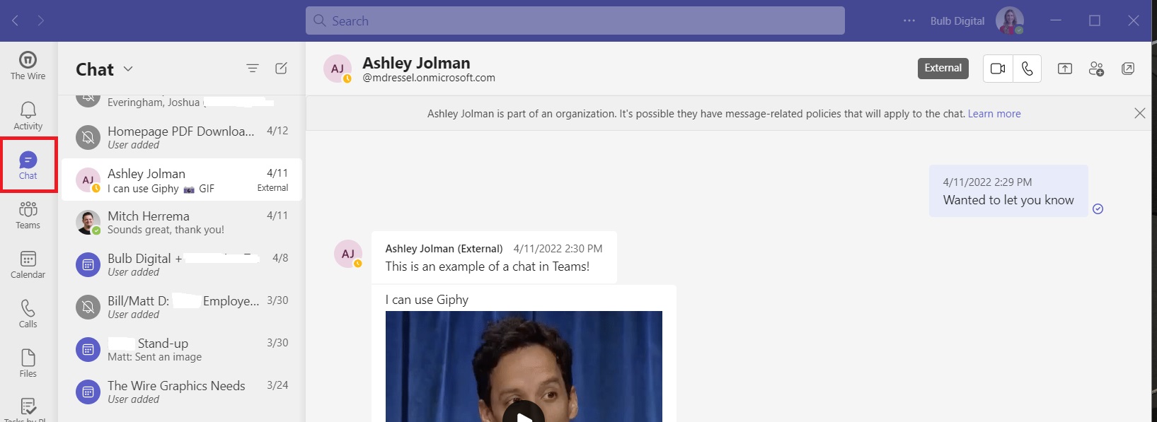Start a new chat
The width and height of the screenshot is (1157, 422).
pos(281,69)
